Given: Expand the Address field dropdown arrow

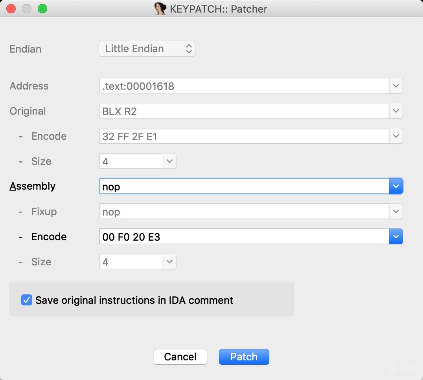Looking at the screenshot, I should click(396, 86).
